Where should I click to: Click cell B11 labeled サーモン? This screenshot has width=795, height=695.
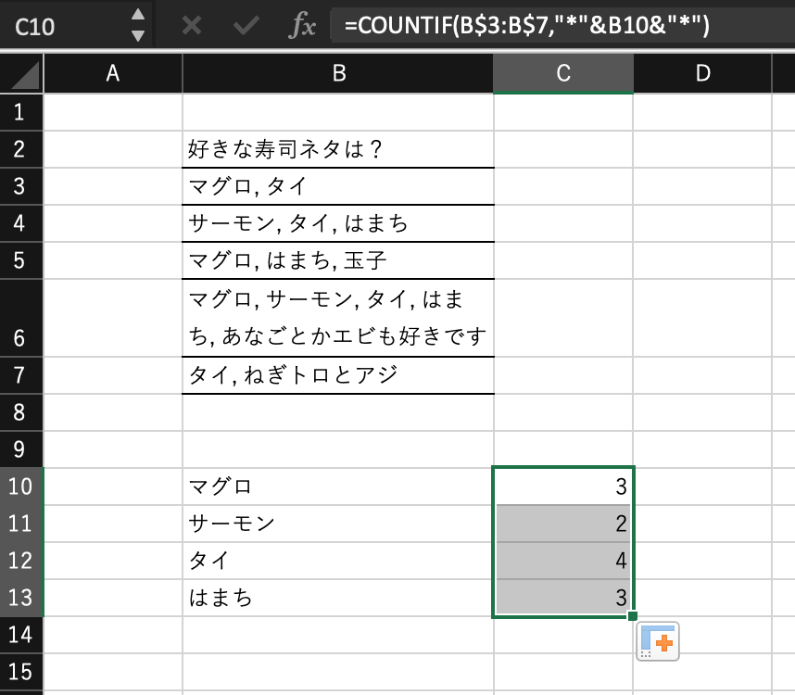338,524
